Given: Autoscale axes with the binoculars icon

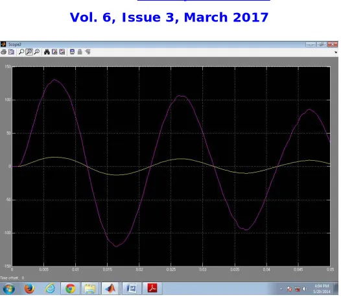Looking at the screenshot, I should [47, 52].
